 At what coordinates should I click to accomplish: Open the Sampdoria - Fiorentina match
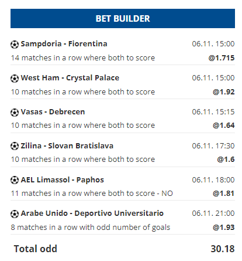pos(64,44)
